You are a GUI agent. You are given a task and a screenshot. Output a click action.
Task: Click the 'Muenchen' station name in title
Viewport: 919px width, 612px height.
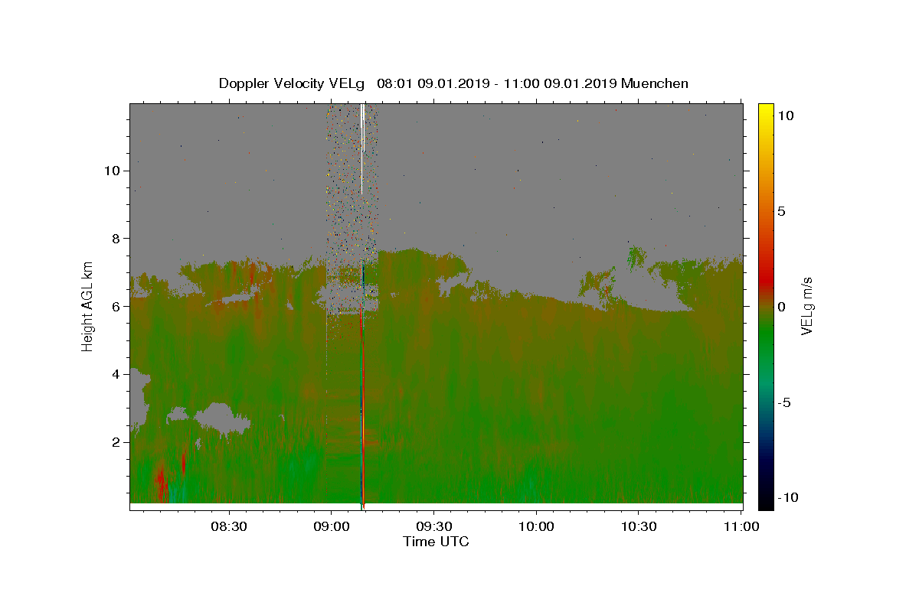[655, 83]
